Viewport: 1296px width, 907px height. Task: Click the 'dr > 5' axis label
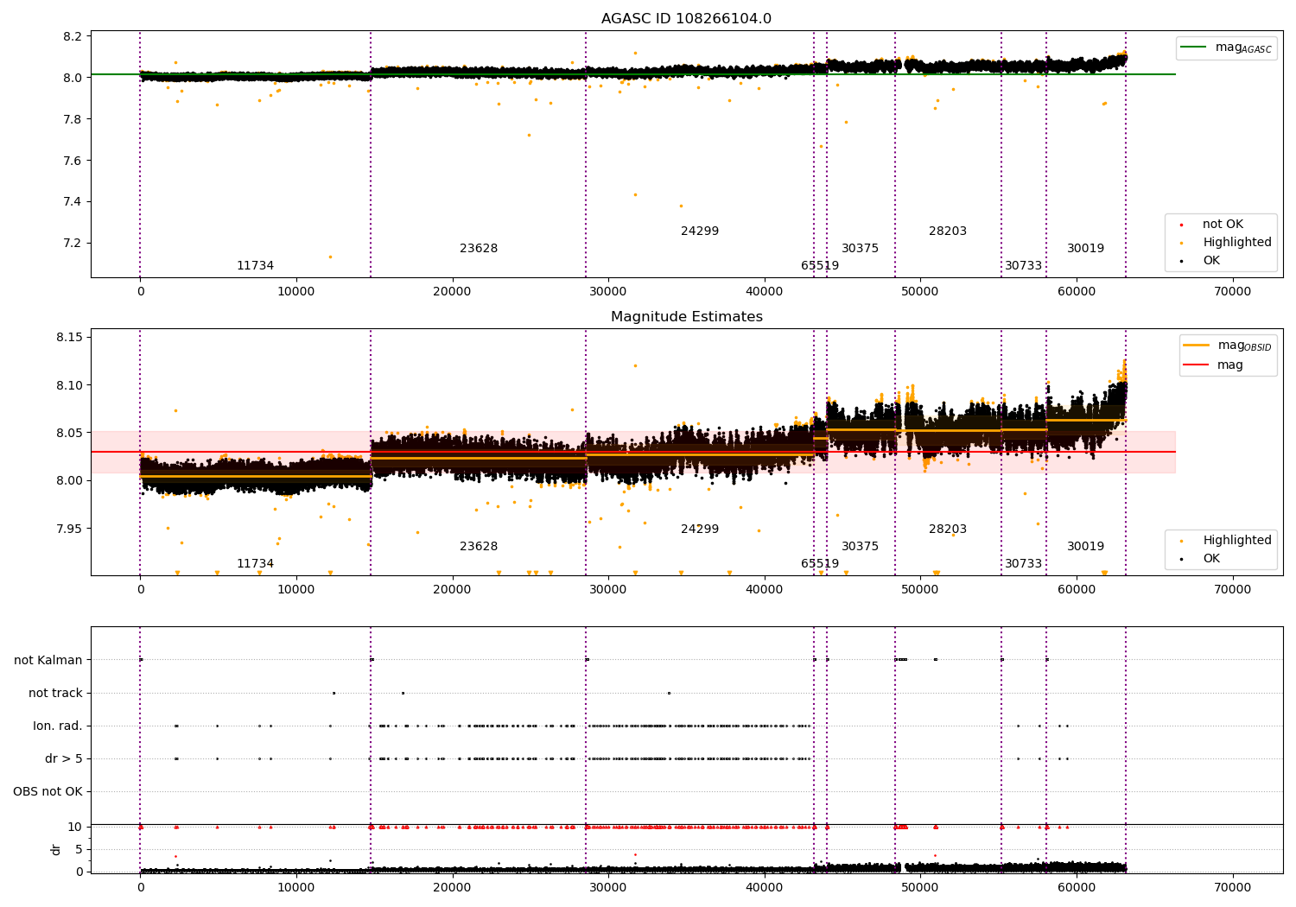(64, 759)
